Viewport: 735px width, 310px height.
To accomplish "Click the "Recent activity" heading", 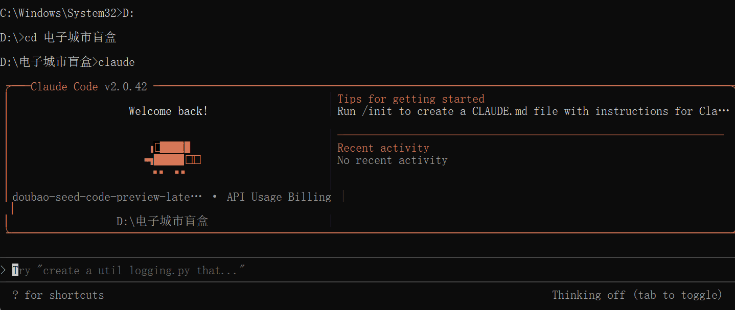I will click(x=383, y=148).
